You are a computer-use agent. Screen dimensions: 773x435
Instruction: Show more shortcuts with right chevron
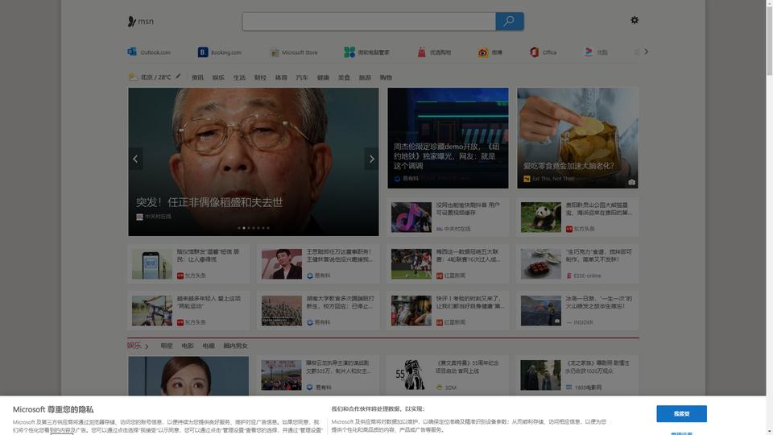point(647,52)
